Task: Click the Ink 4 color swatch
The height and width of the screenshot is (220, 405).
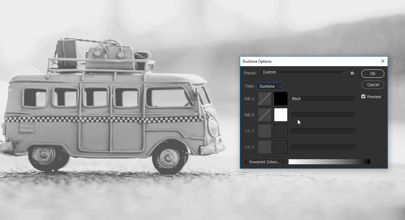Action: pos(281,147)
